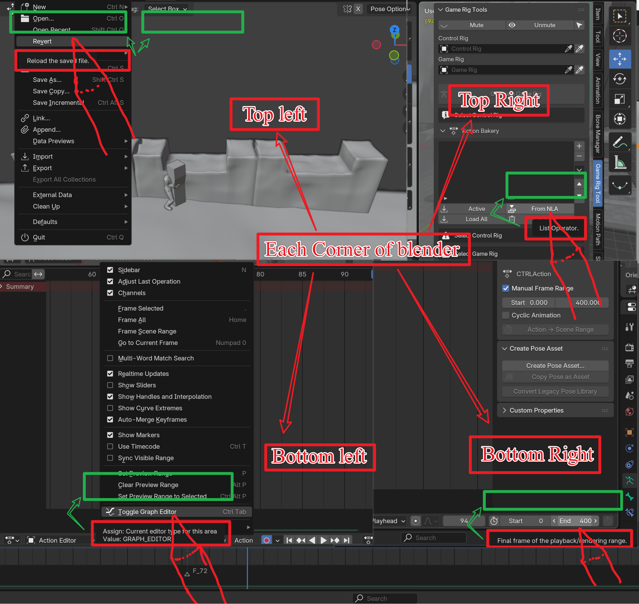Click the Create Pose Asset... button
The width and height of the screenshot is (639, 604).
coord(555,366)
